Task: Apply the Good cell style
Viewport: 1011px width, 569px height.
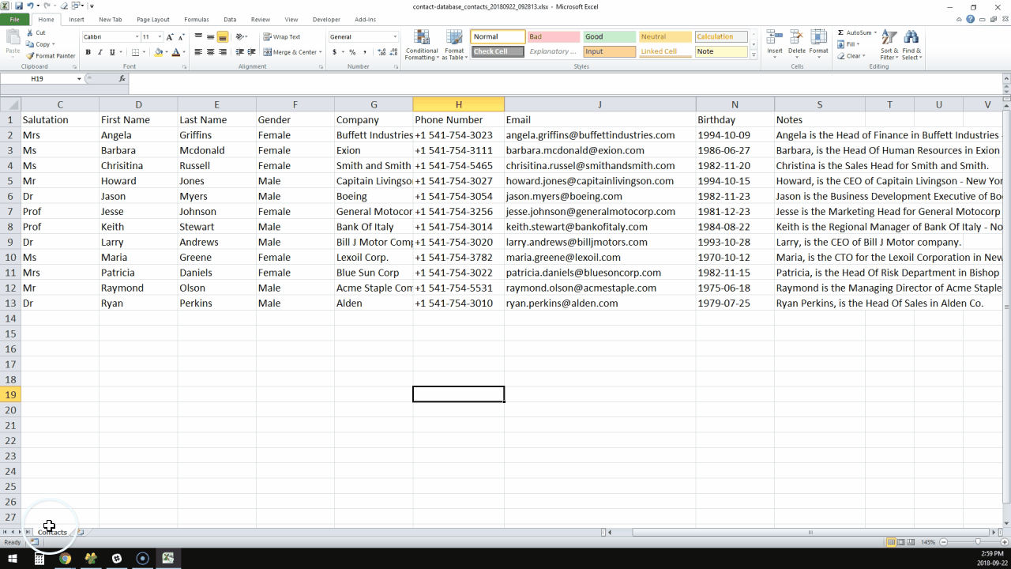Action: (x=609, y=36)
